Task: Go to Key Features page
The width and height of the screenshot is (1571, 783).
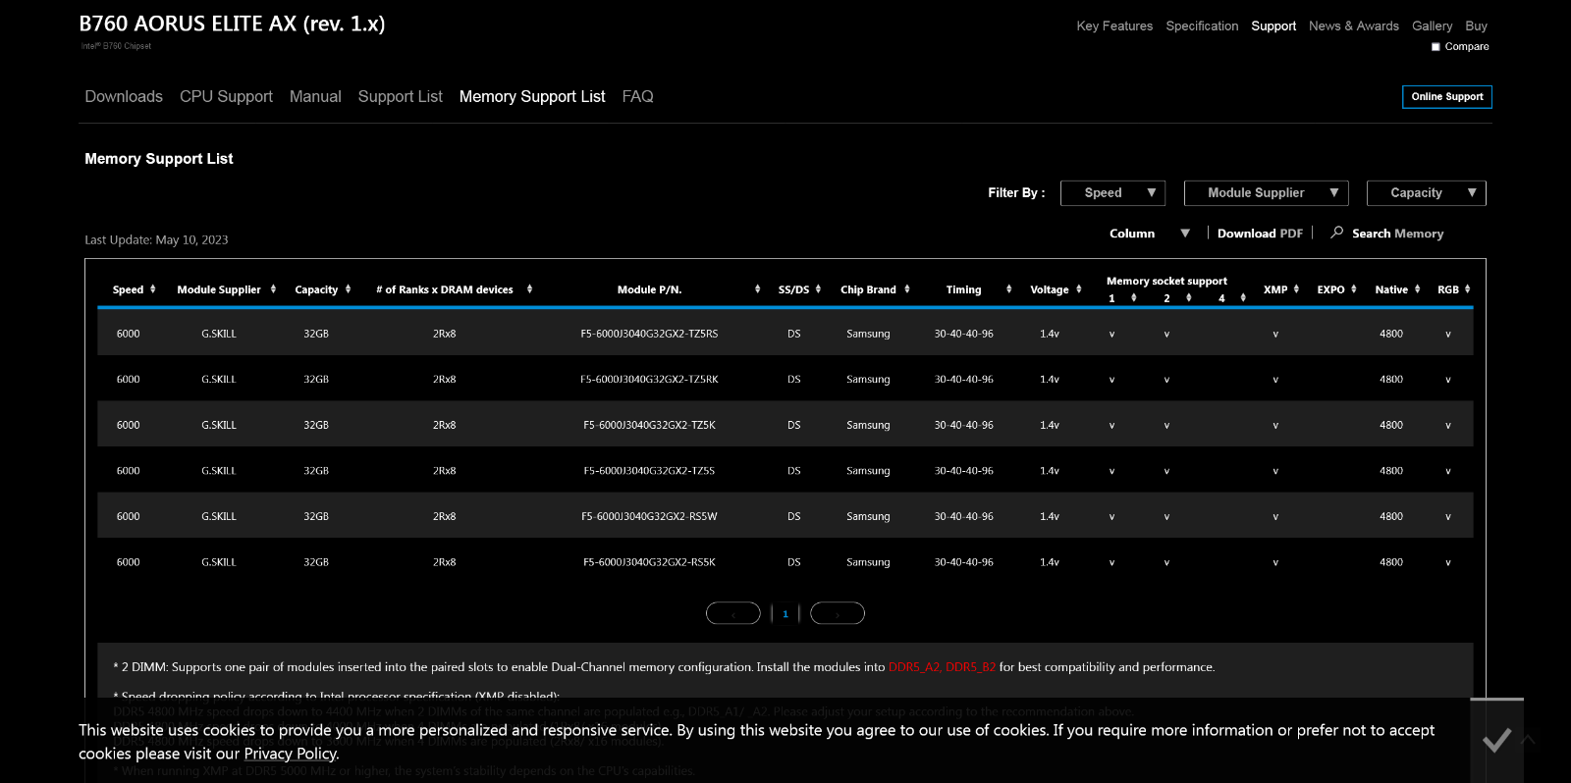Action: pos(1114,26)
